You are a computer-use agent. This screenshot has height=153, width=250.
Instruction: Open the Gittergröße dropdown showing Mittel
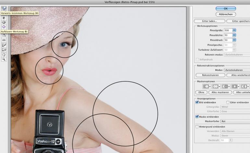tap(235, 107)
